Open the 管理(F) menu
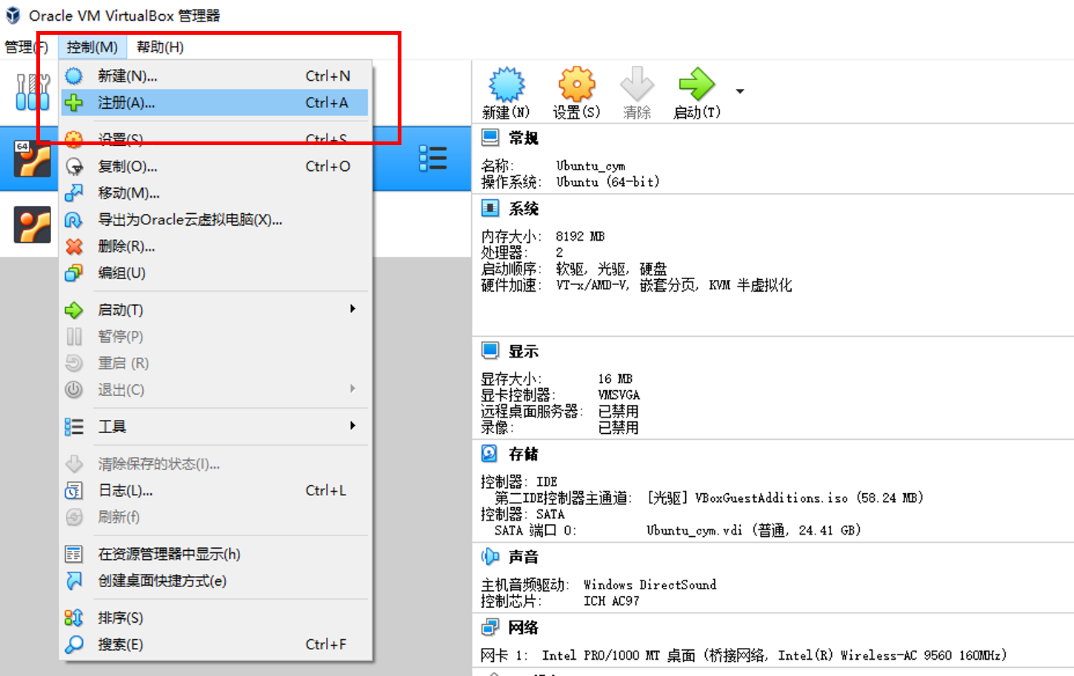The image size is (1074, 676). (x=26, y=46)
